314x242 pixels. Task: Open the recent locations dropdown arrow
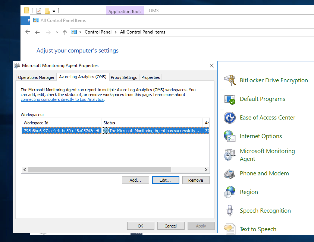click(x=57, y=32)
